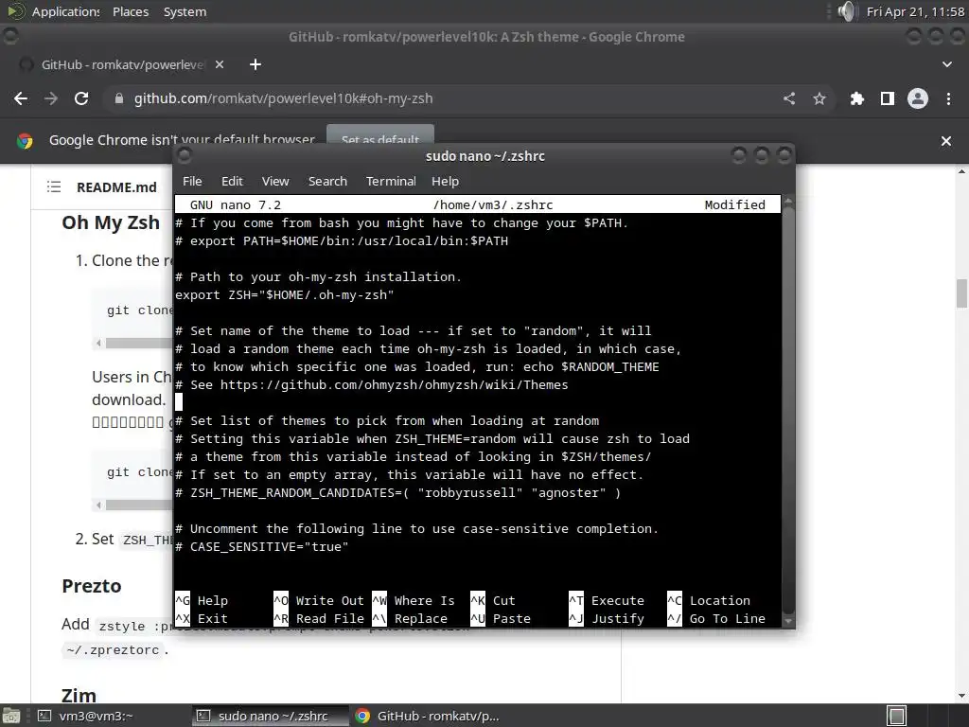Select the GitHub romkatv/powerlevel10k tab

click(122, 64)
